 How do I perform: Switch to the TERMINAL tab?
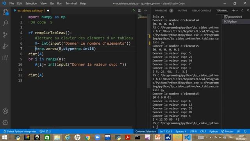[x=222, y=11]
